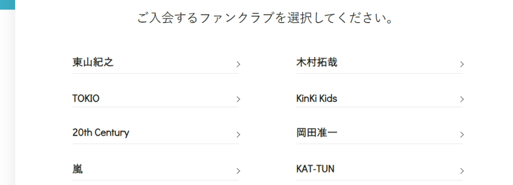Screen dimensions: 513x185
Task: Choose the 岡田准一 fan club text
Action: point(317,133)
